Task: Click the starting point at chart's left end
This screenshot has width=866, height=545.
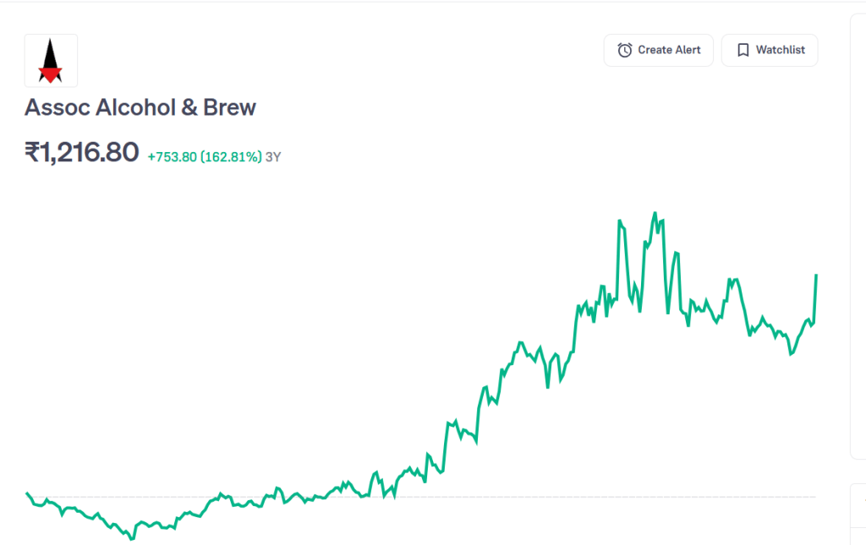Action: point(28,493)
